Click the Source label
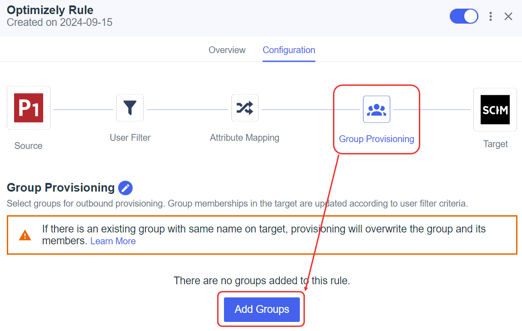 coord(28,146)
